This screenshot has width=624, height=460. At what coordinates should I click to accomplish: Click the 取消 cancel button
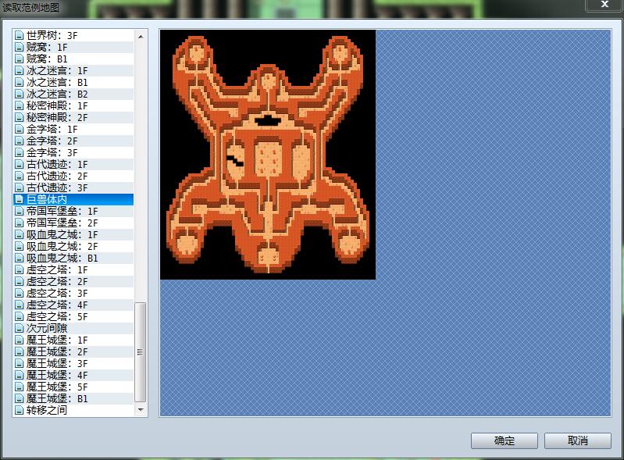pos(577,440)
